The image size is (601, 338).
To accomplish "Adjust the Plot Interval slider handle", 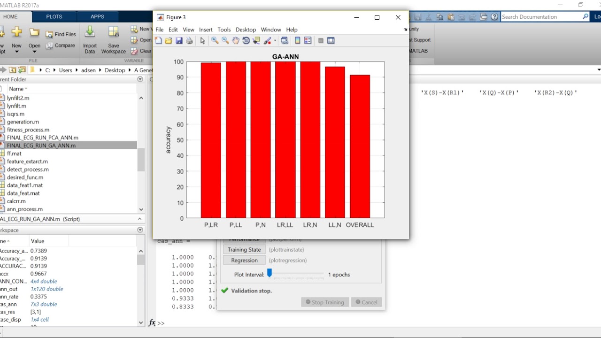I will tap(270, 273).
